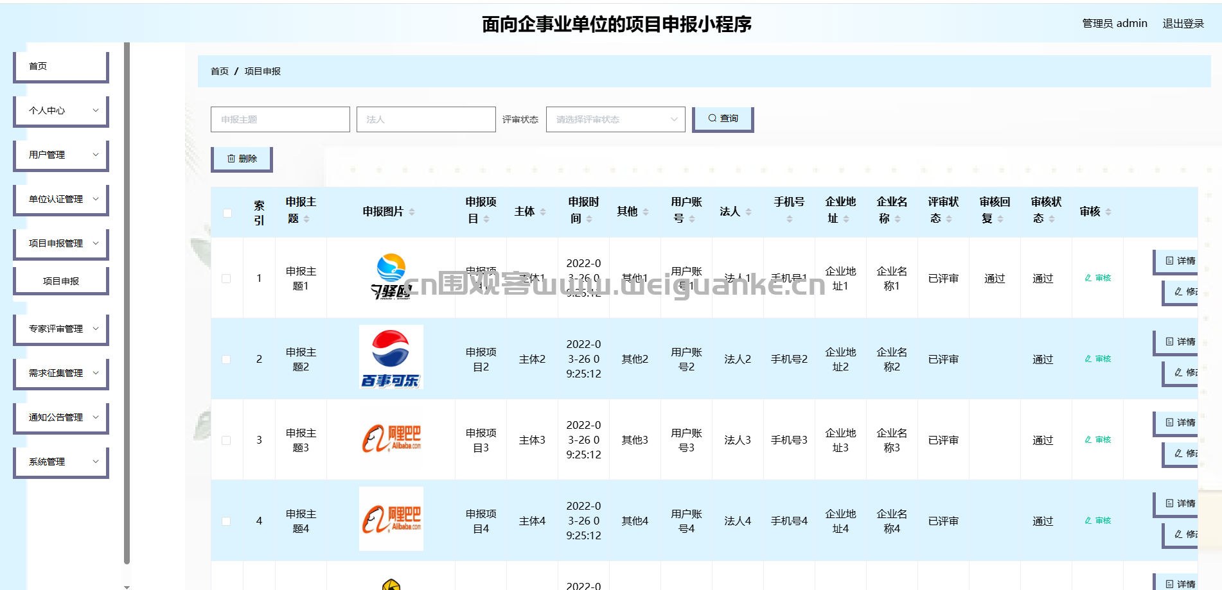Viewport: 1222px width, 590px height.
Task: Expand 专家评审管理 sidebar menu
Action: pyautogui.click(x=60, y=329)
